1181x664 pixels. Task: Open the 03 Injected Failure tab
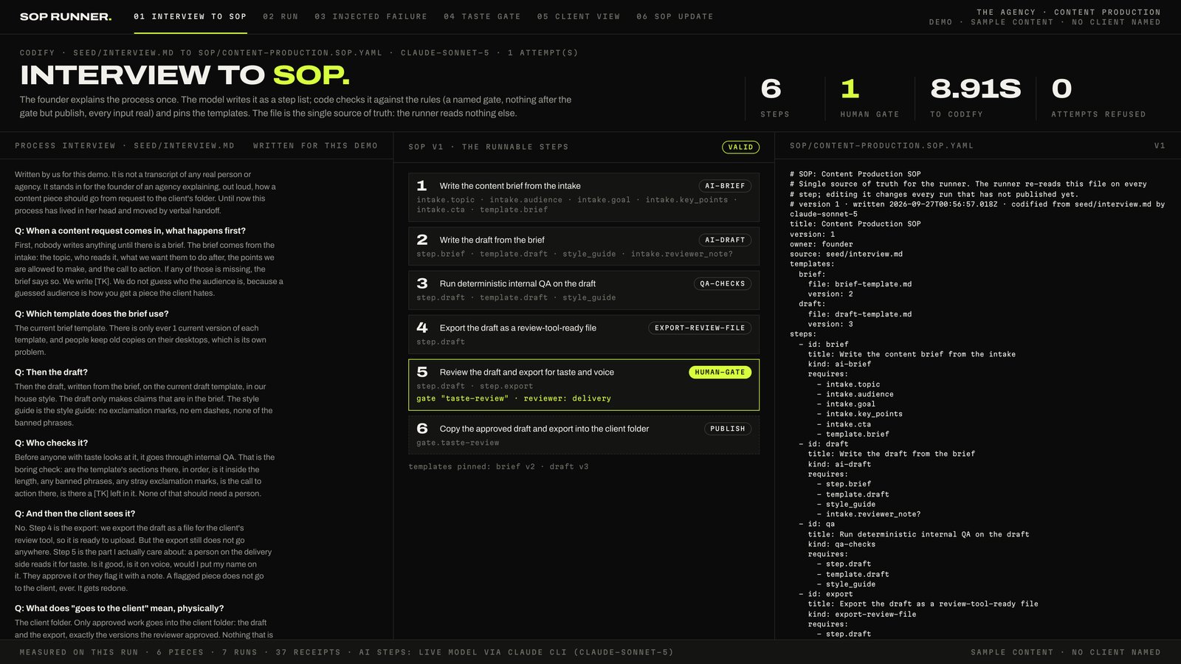tap(371, 16)
